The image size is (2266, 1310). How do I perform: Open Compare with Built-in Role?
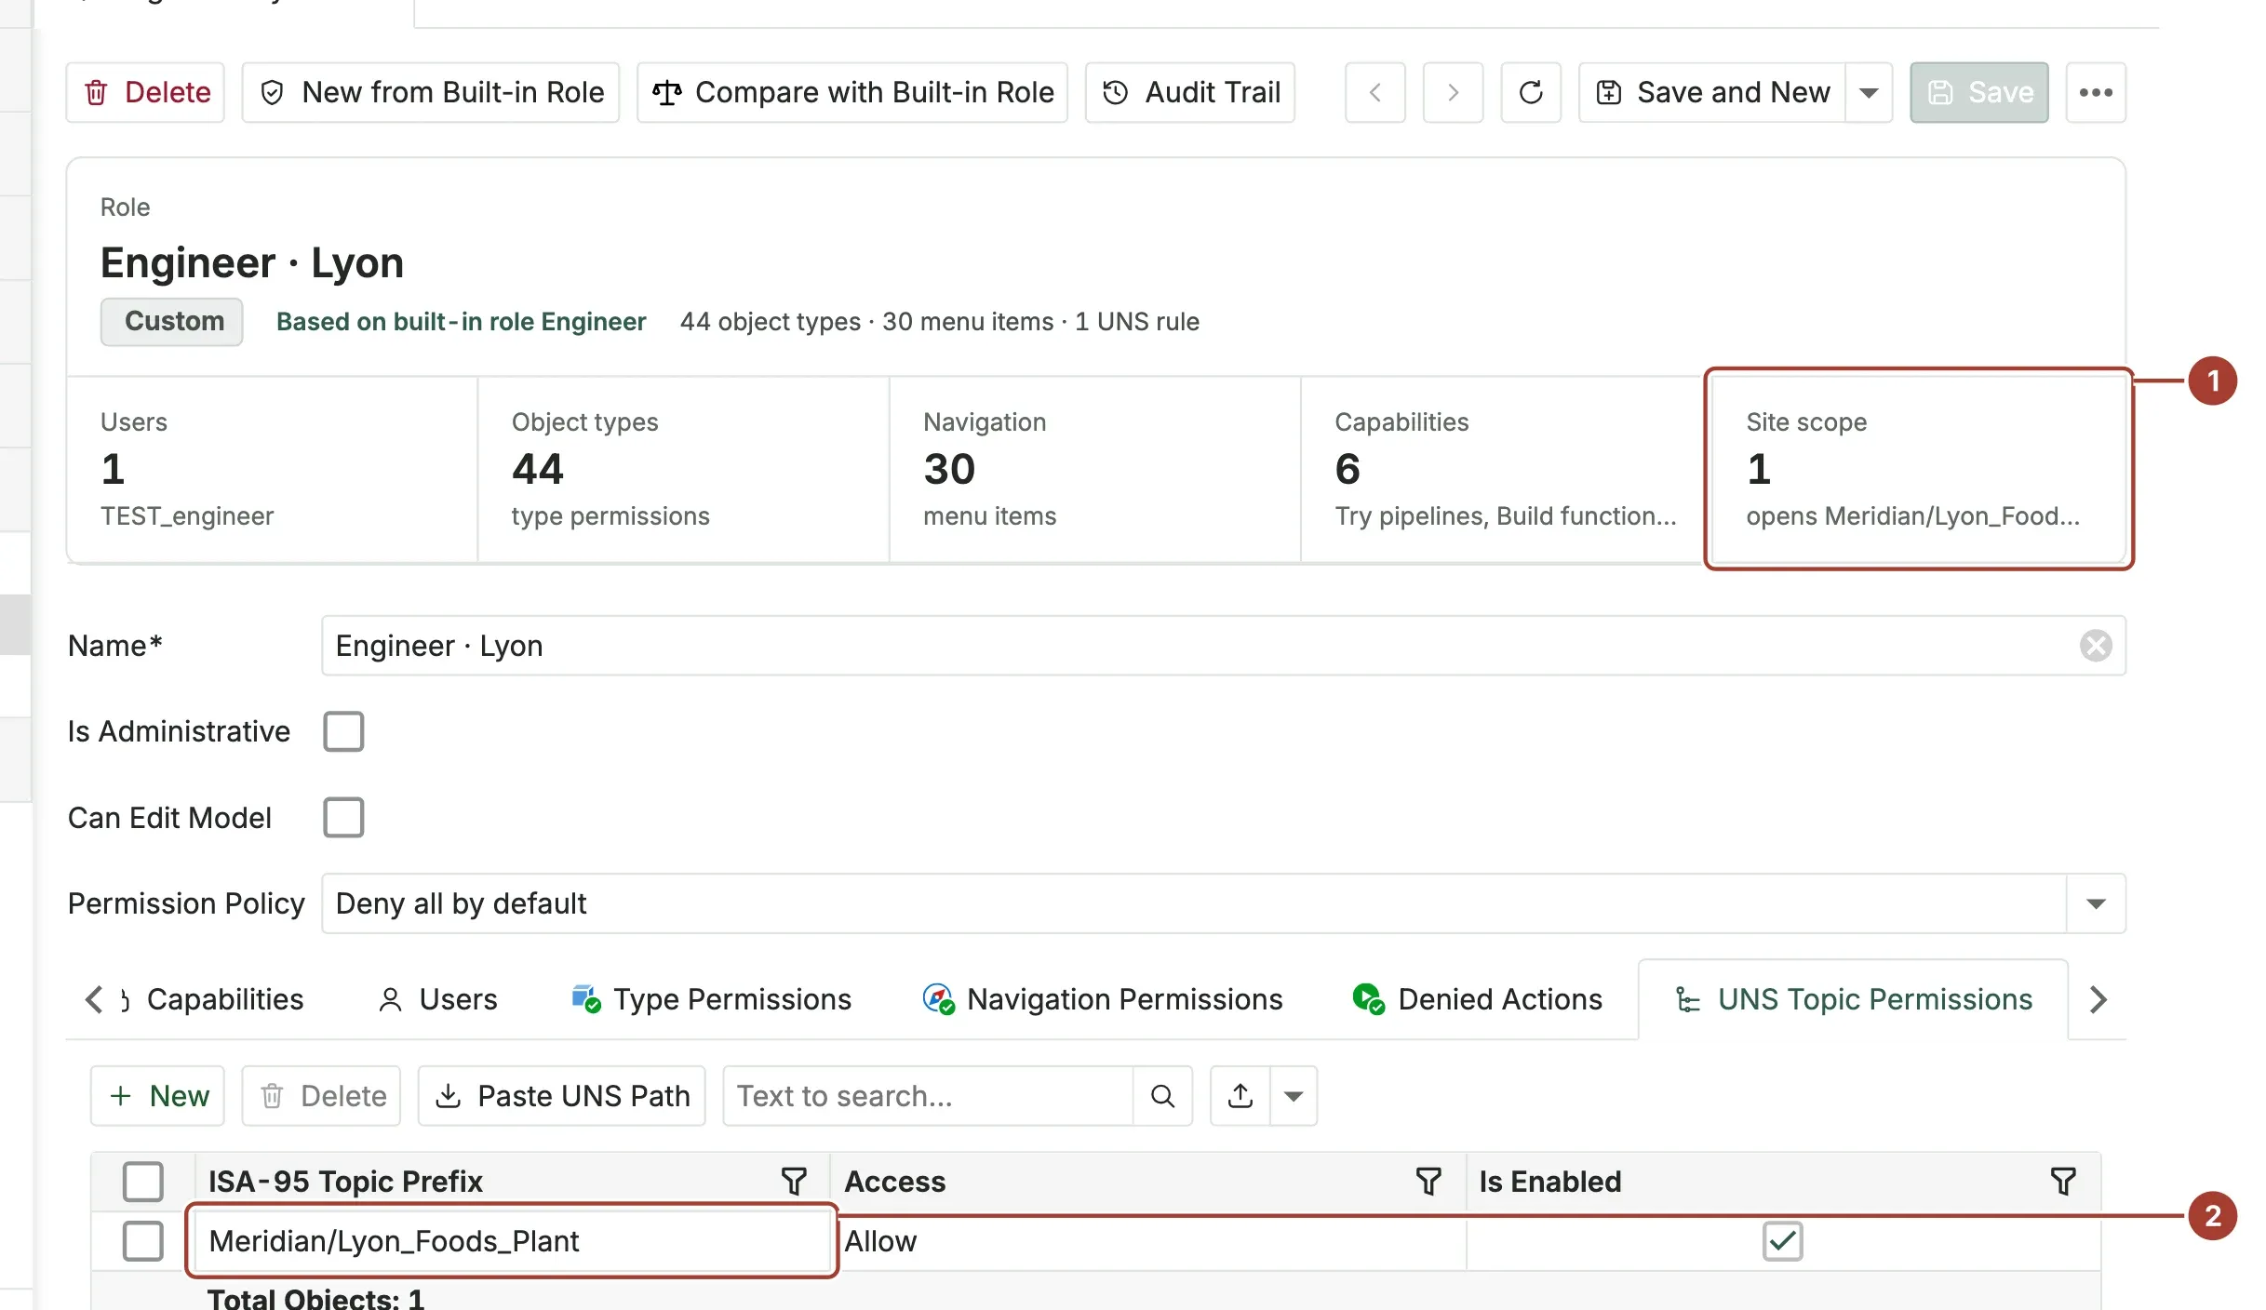coord(851,92)
